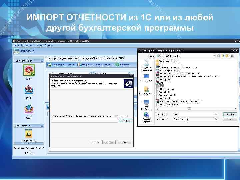Collapse the Сдача отчетности sidebar panel
This screenshot has height=180, width=240.
pyautogui.click(x=42, y=61)
